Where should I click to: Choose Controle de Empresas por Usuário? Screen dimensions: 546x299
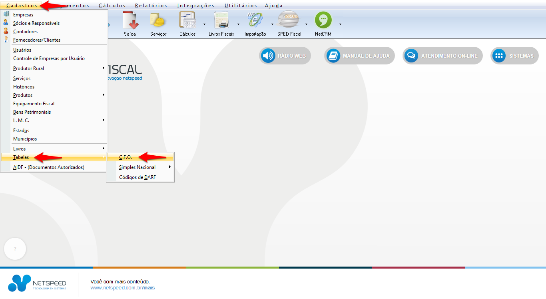point(54,58)
